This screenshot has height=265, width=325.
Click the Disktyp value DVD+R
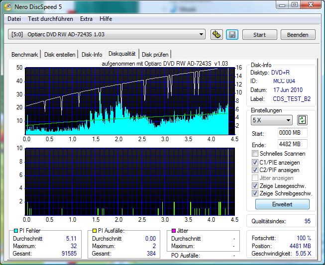(x=280, y=73)
